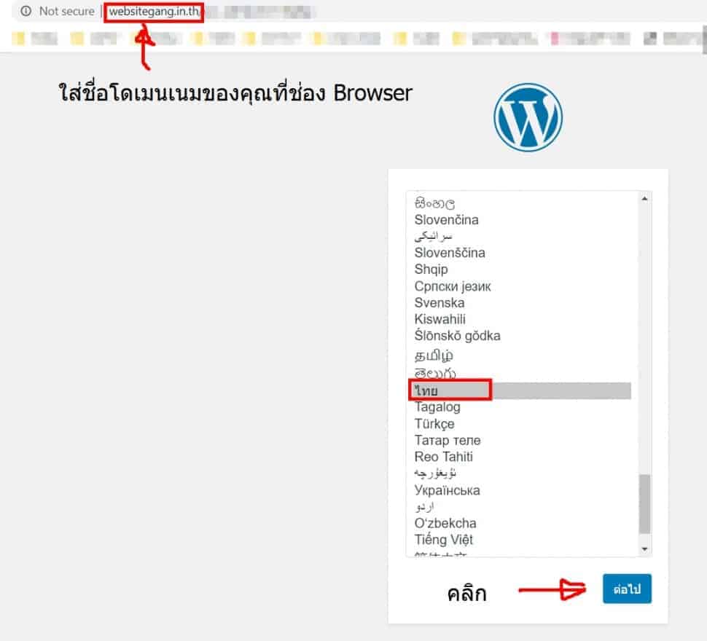Click the language list scroll up arrow
This screenshot has height=641, width=707.
[x=645, y=198]
